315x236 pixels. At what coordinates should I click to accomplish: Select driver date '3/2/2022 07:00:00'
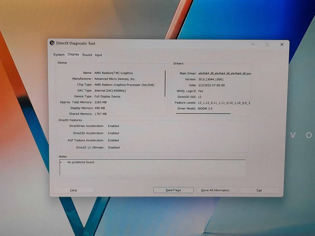pyautogui.click(x=211, y=85)
